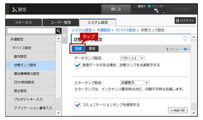Click the 閉じる button
This screenshot has height=120, width=203.
pos(116,9)
